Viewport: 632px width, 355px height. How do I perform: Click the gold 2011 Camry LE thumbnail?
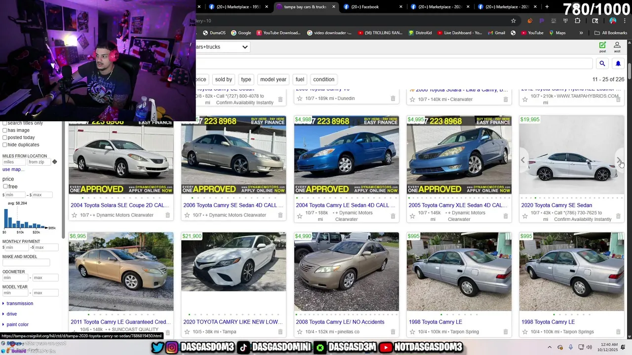coord(121,271)
